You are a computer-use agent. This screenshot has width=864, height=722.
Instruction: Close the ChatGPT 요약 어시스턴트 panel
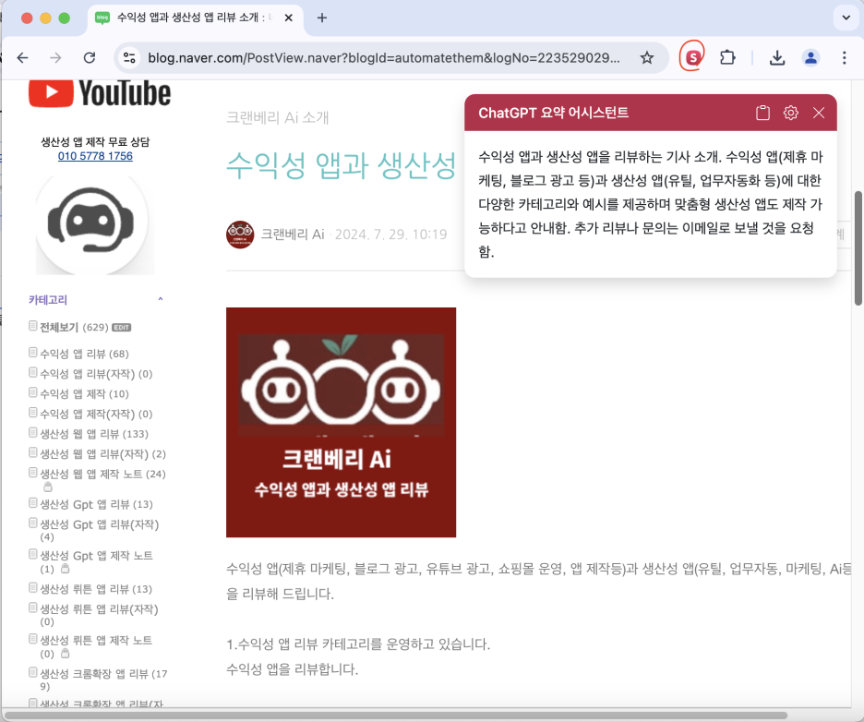point(819,113)
